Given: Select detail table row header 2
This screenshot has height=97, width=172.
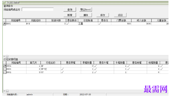Looking at the screenshot, I should (x=4, y=69).
